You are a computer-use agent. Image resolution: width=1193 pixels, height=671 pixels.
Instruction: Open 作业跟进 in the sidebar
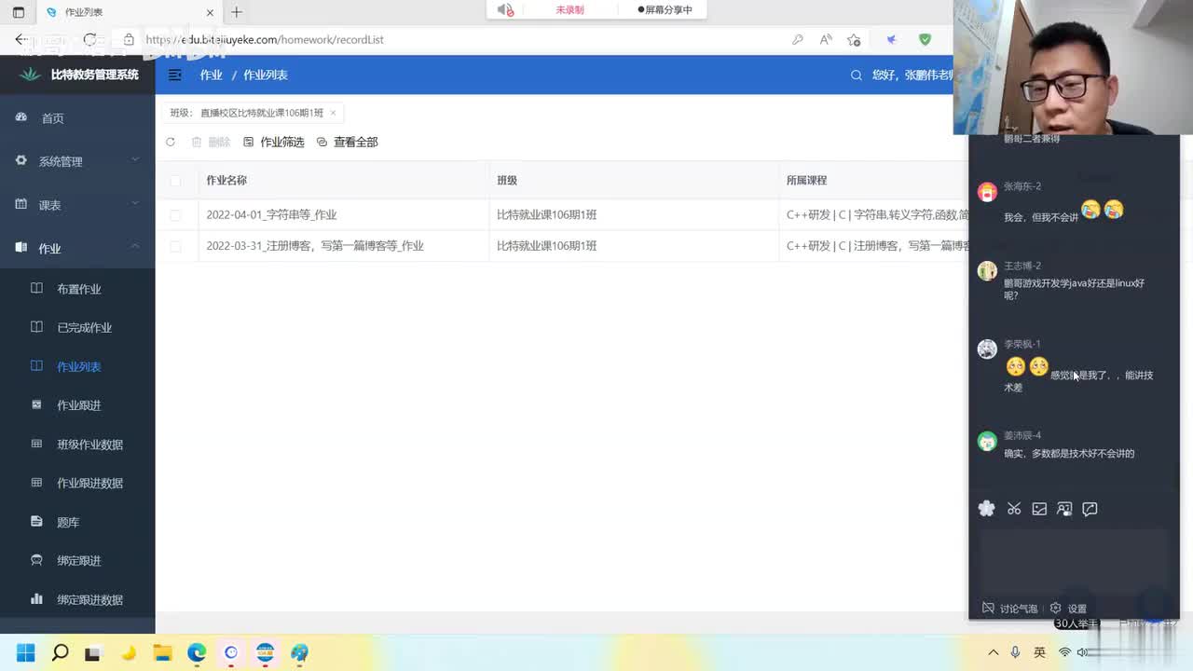tap(78, 405)
